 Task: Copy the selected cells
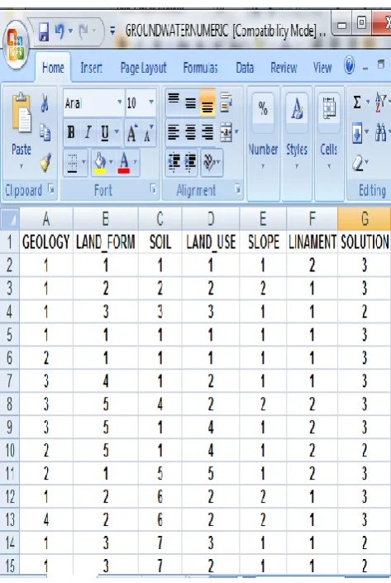point(45,132)
